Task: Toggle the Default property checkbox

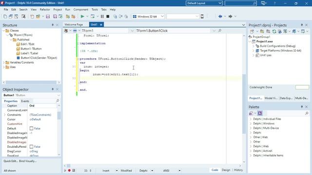Action: (31, 128)
